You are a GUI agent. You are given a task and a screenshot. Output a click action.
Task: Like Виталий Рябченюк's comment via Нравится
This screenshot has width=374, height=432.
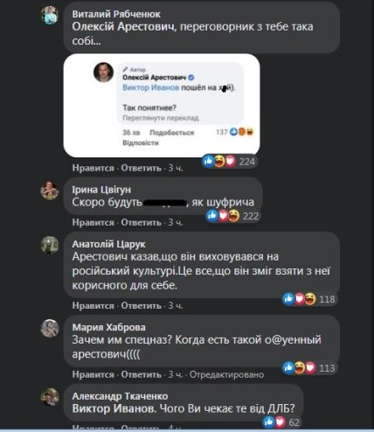pyautogui.click(x=93, y=168)
